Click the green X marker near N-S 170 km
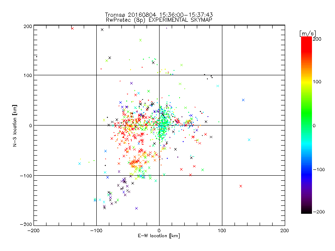 (140, 40)
